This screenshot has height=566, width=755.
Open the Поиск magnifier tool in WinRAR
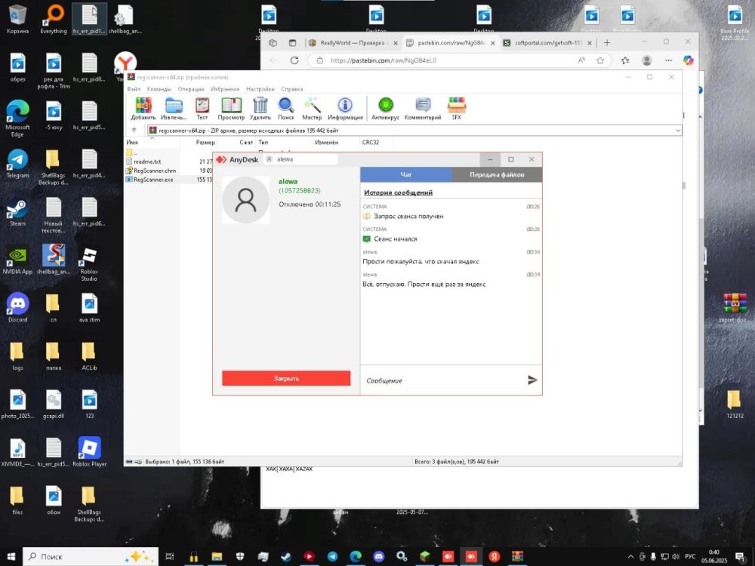pos(285,108)
